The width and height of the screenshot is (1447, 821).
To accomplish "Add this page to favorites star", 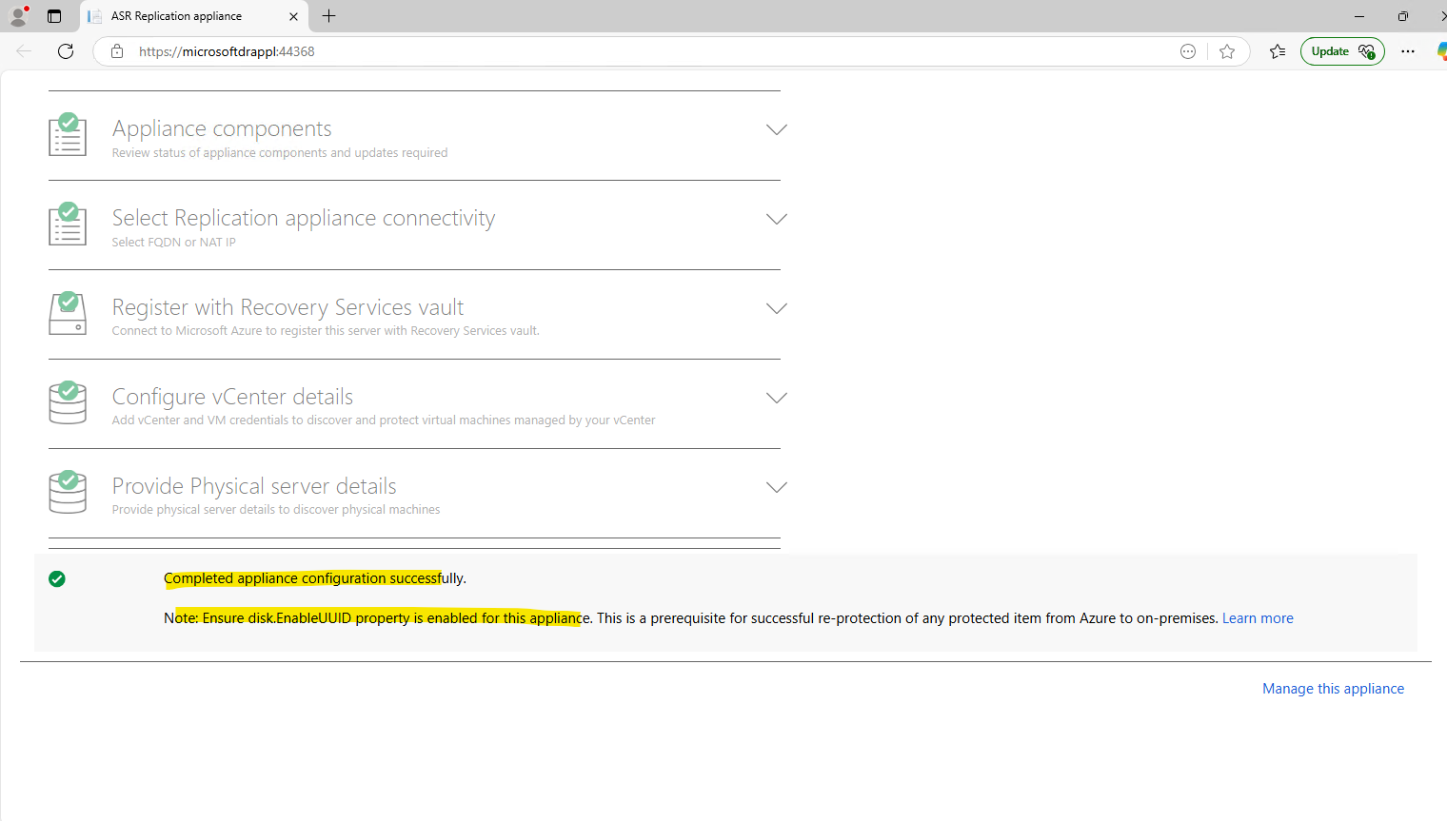I will coord(1227,51).
